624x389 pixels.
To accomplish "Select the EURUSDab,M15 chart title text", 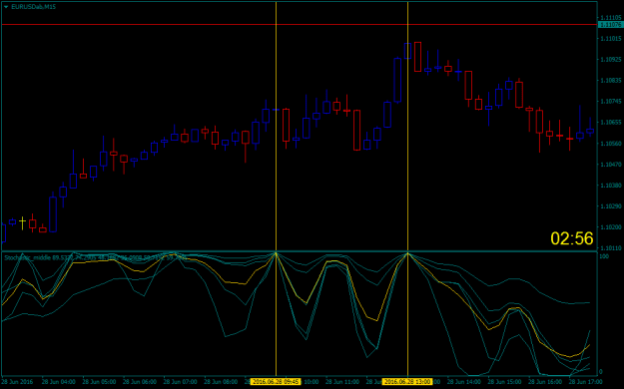I will 33,7.
